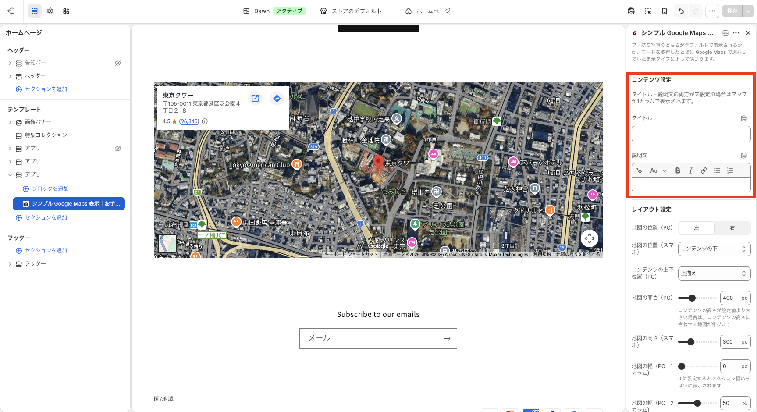
Task: Expand the second アプリ section
Action: [10, 162]
